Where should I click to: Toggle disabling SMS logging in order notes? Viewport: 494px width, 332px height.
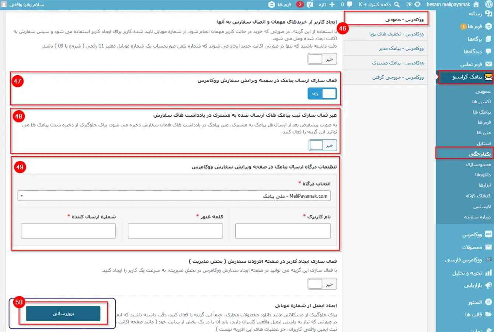pyautogui.click(x=323, y=145)
